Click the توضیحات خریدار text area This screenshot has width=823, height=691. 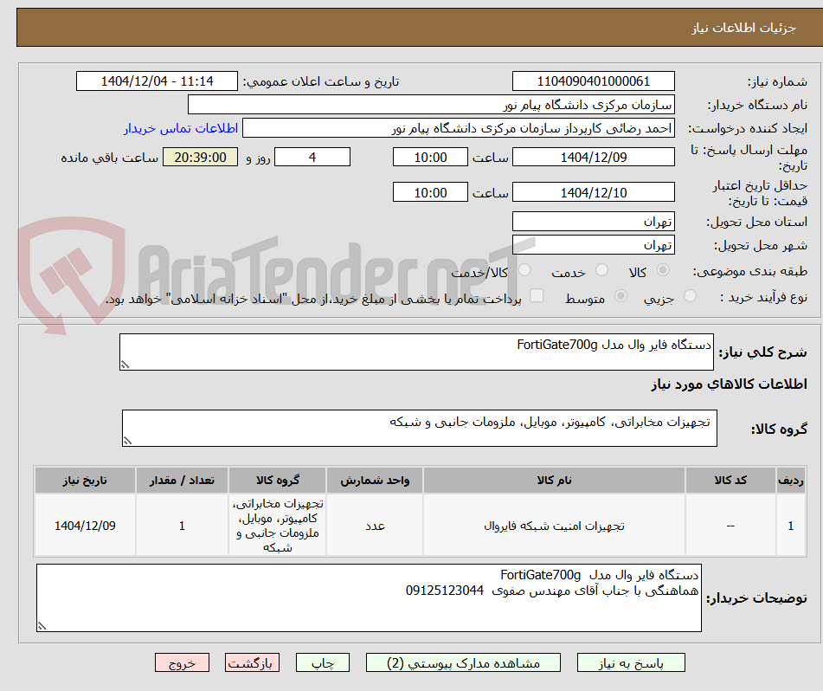click(x=369, y=598)
